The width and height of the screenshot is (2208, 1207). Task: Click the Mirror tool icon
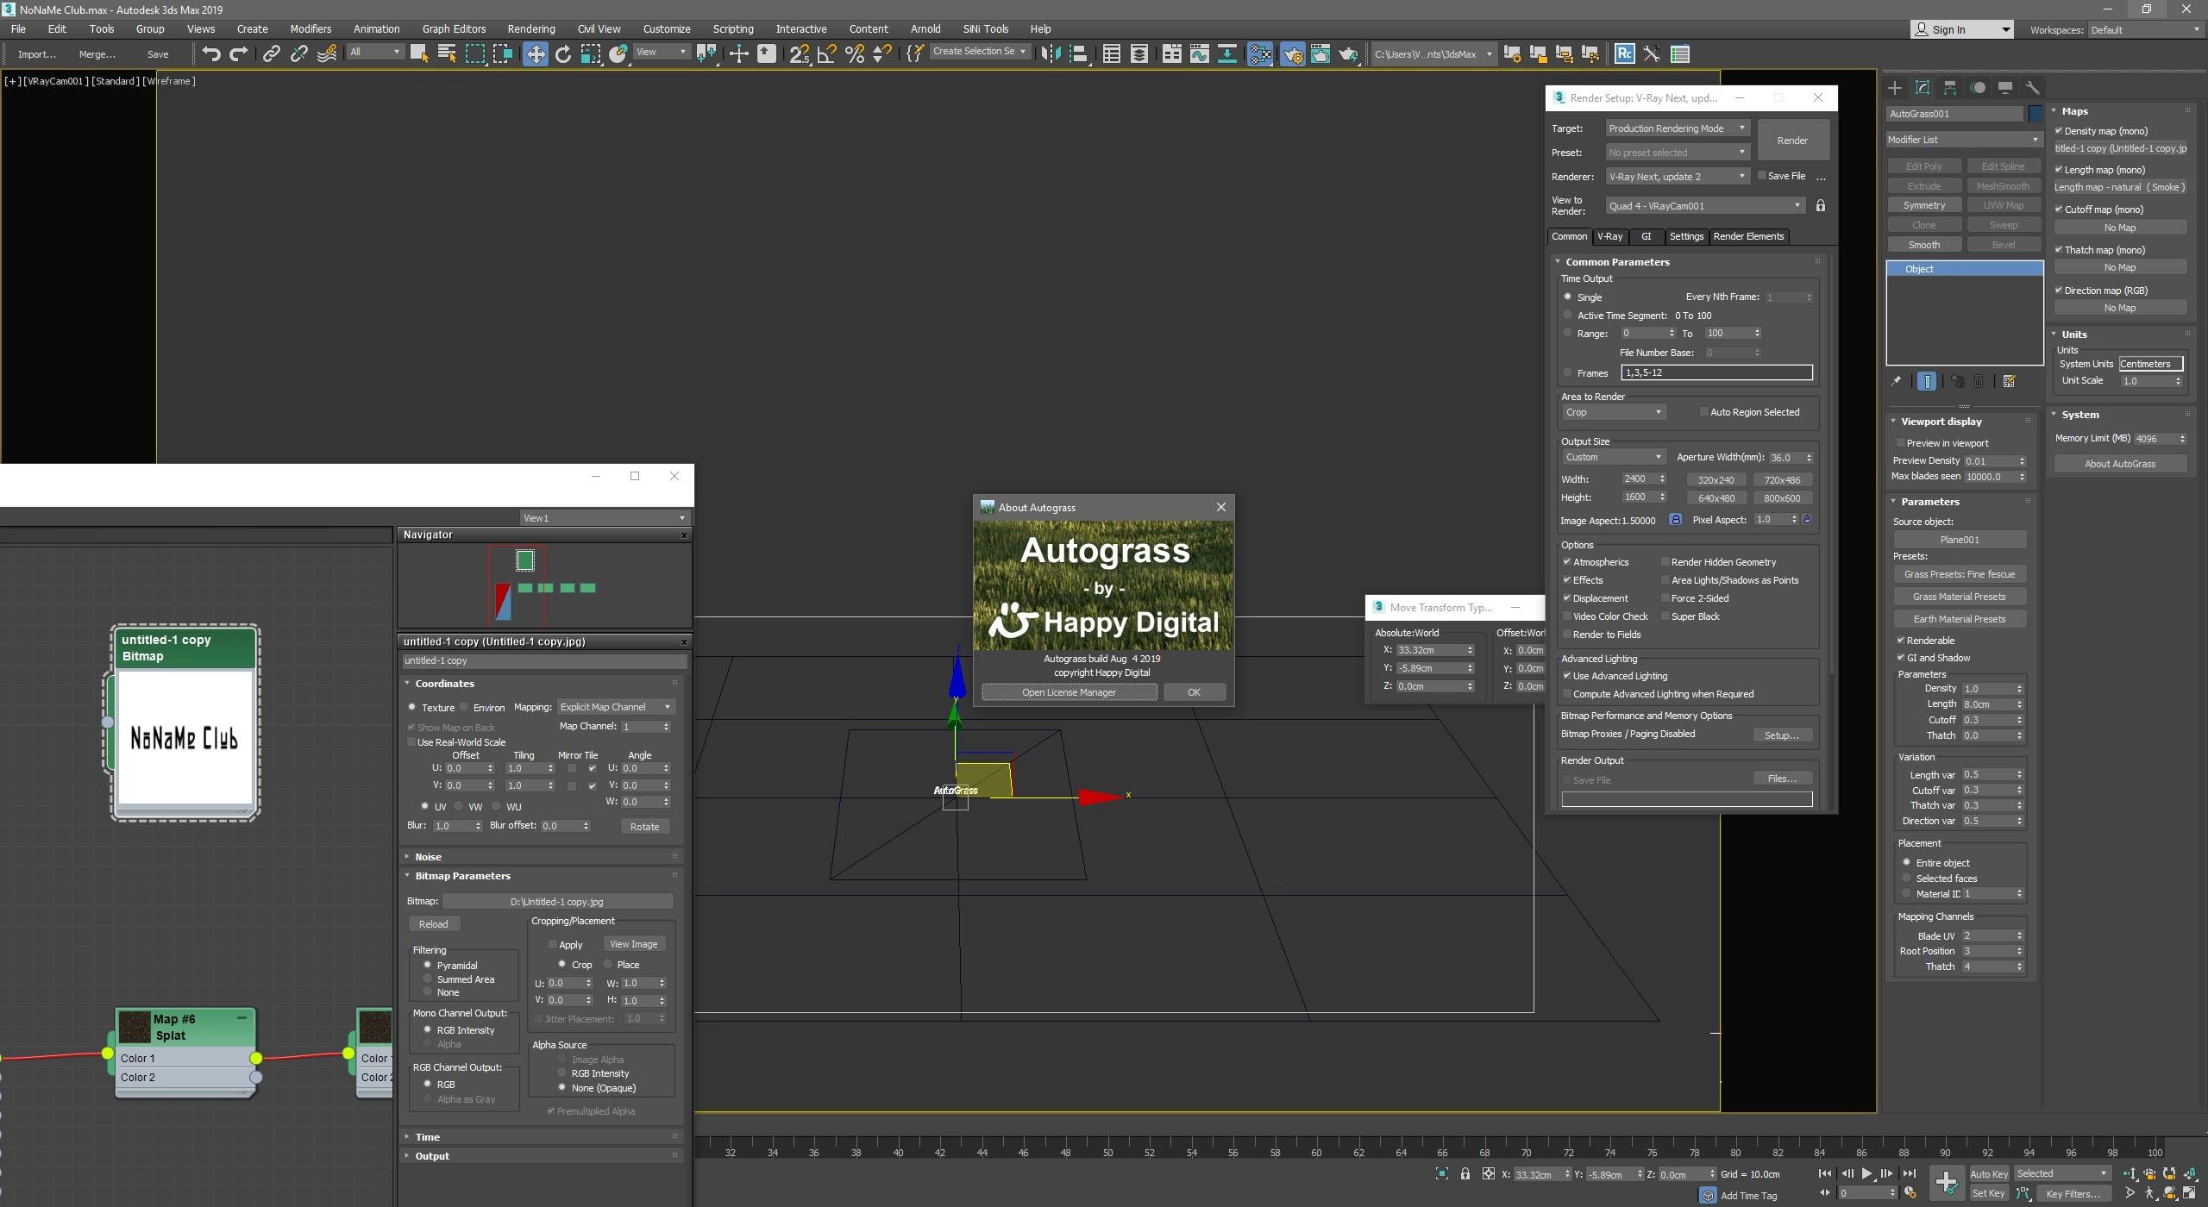coord(1051,53)
